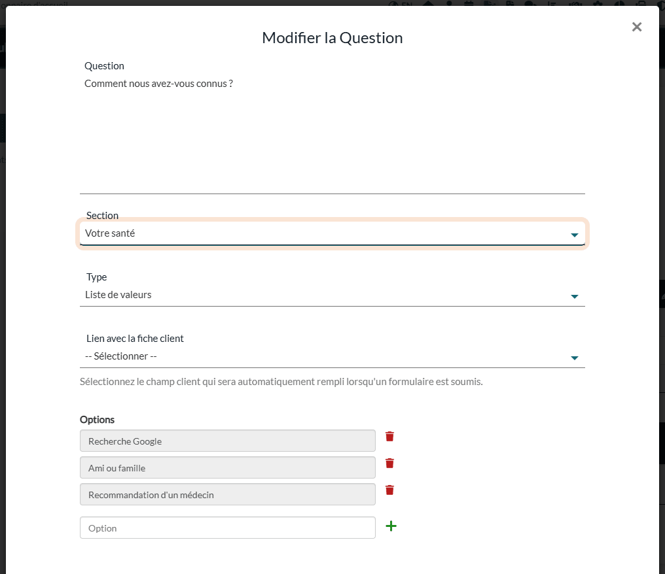This screenshot has height=574, width=665.
Task: Click the Options heading text
Action: pyautogui.click(x=97, y=420)
